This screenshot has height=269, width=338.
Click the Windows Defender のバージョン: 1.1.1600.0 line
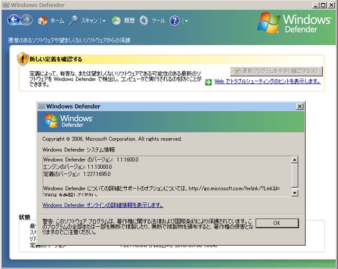point(91,160)
